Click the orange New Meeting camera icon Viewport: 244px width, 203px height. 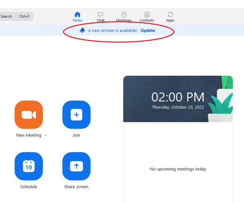(29, 115)
